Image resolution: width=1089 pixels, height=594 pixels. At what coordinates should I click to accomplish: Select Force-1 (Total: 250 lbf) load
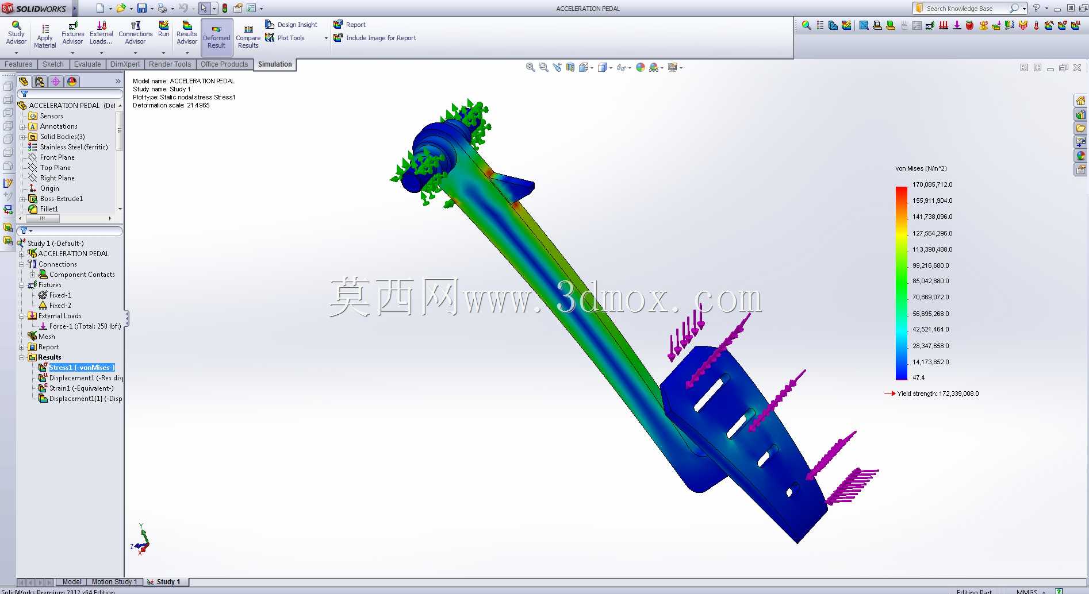point(80,326)
